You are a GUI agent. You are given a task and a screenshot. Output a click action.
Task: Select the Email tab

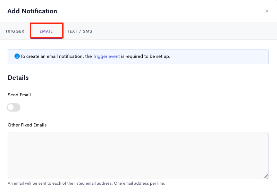click(x=46, y=31)
